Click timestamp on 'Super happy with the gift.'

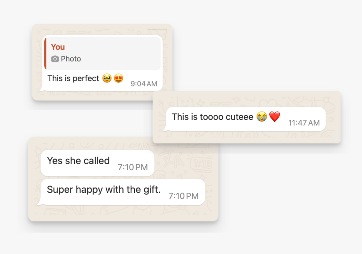pyautogui.click(x=184, y=196)
